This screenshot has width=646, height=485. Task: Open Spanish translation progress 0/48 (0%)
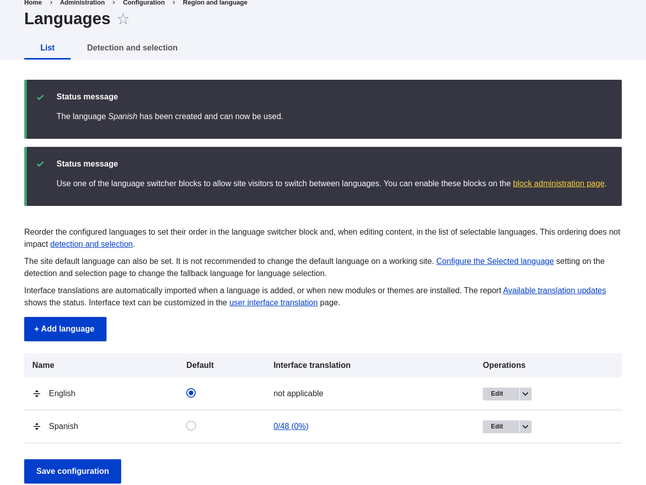click(291, 425)
